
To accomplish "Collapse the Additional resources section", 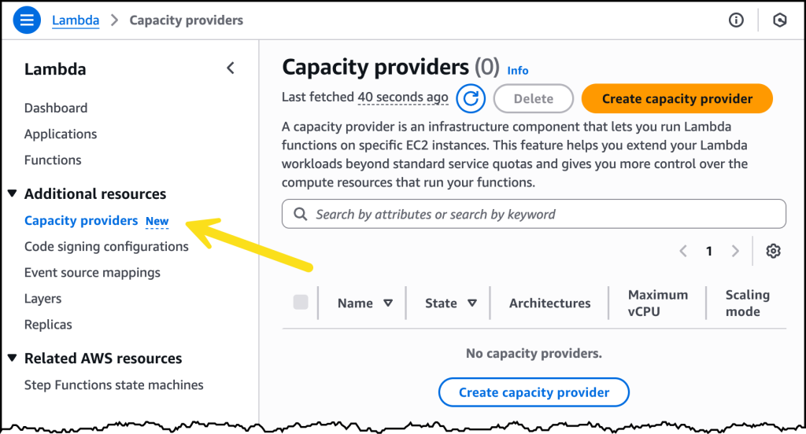I will click(x=13, y=193).
